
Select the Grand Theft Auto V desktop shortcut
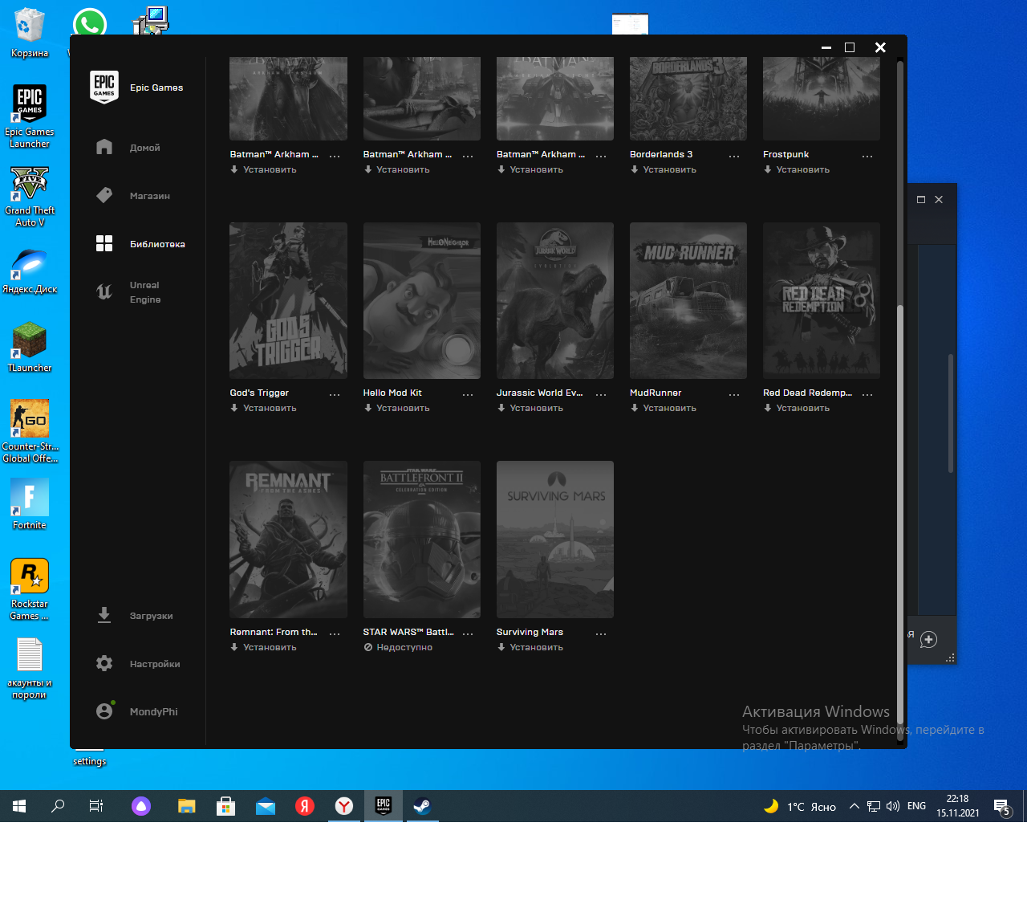point(30,197)
